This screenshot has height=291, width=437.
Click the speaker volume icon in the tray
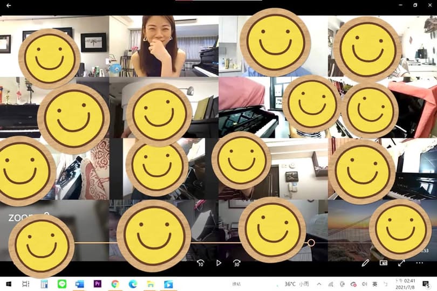coord(365,284)
